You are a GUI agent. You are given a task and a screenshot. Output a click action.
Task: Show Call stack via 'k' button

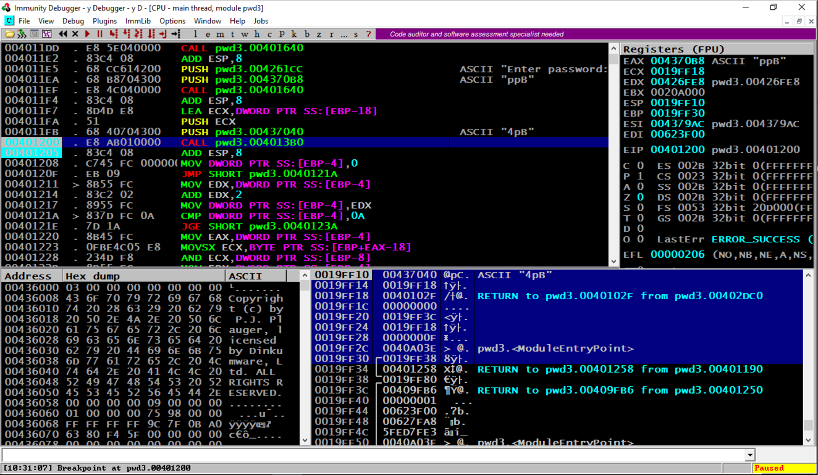pyautogui.click(x=295, y=34)
